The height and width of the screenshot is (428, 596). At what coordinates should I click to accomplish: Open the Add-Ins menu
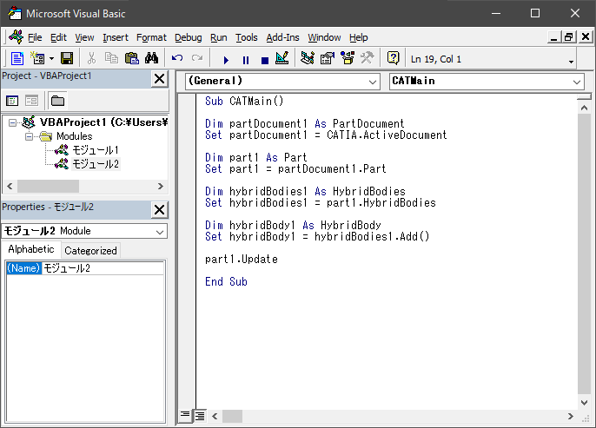coord(282,37)
